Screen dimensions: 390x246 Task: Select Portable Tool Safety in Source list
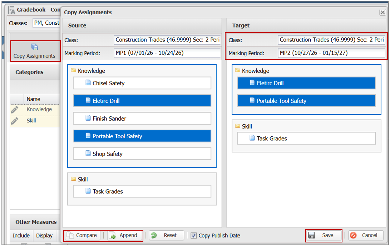142,136
